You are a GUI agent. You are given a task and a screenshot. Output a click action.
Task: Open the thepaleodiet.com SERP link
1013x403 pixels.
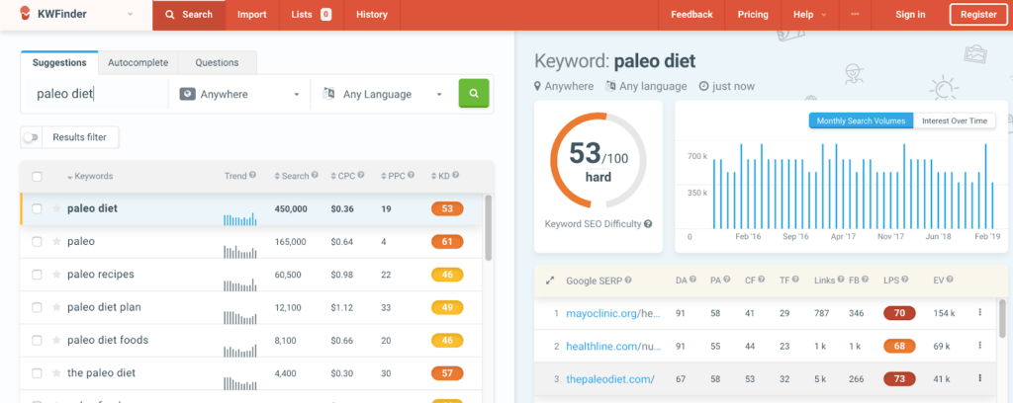click(x=609, y=379)
